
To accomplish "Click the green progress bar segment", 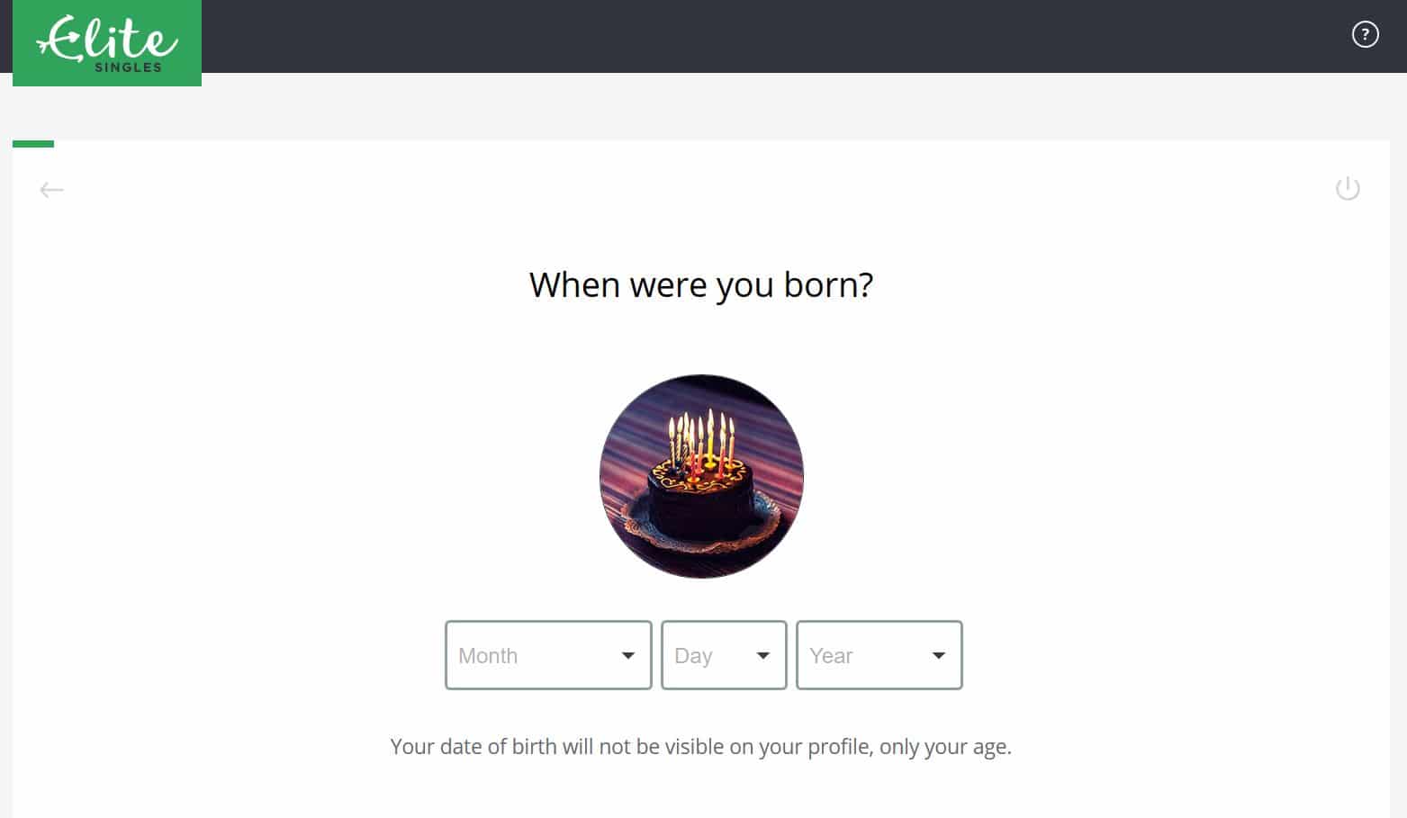I will click(x=32, y=144).
